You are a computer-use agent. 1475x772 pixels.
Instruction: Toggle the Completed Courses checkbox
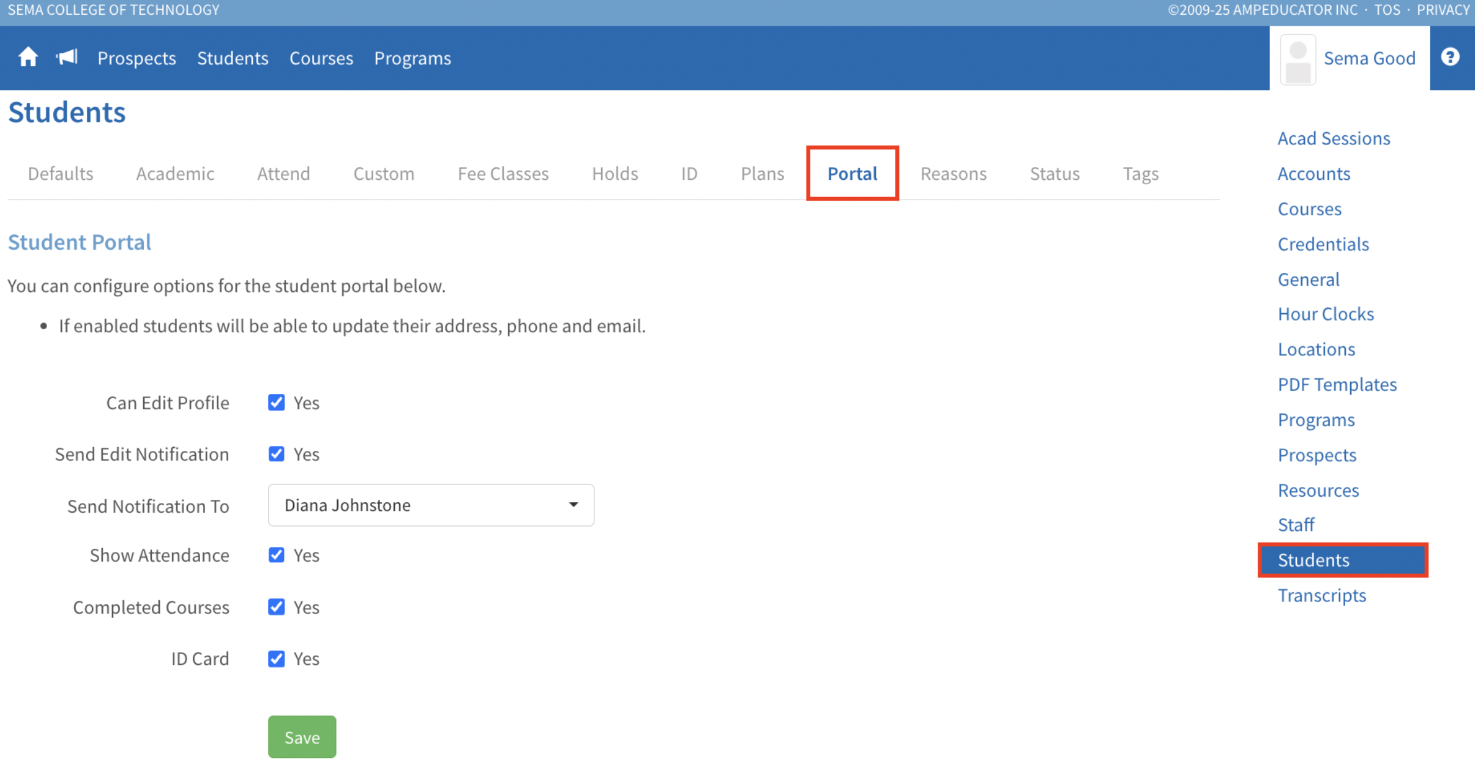tap(277, 607)
